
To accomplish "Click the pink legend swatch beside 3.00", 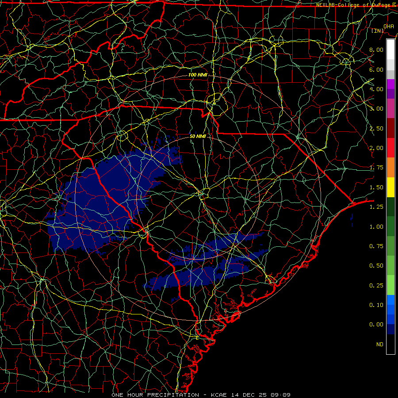I will pos(390,109).
